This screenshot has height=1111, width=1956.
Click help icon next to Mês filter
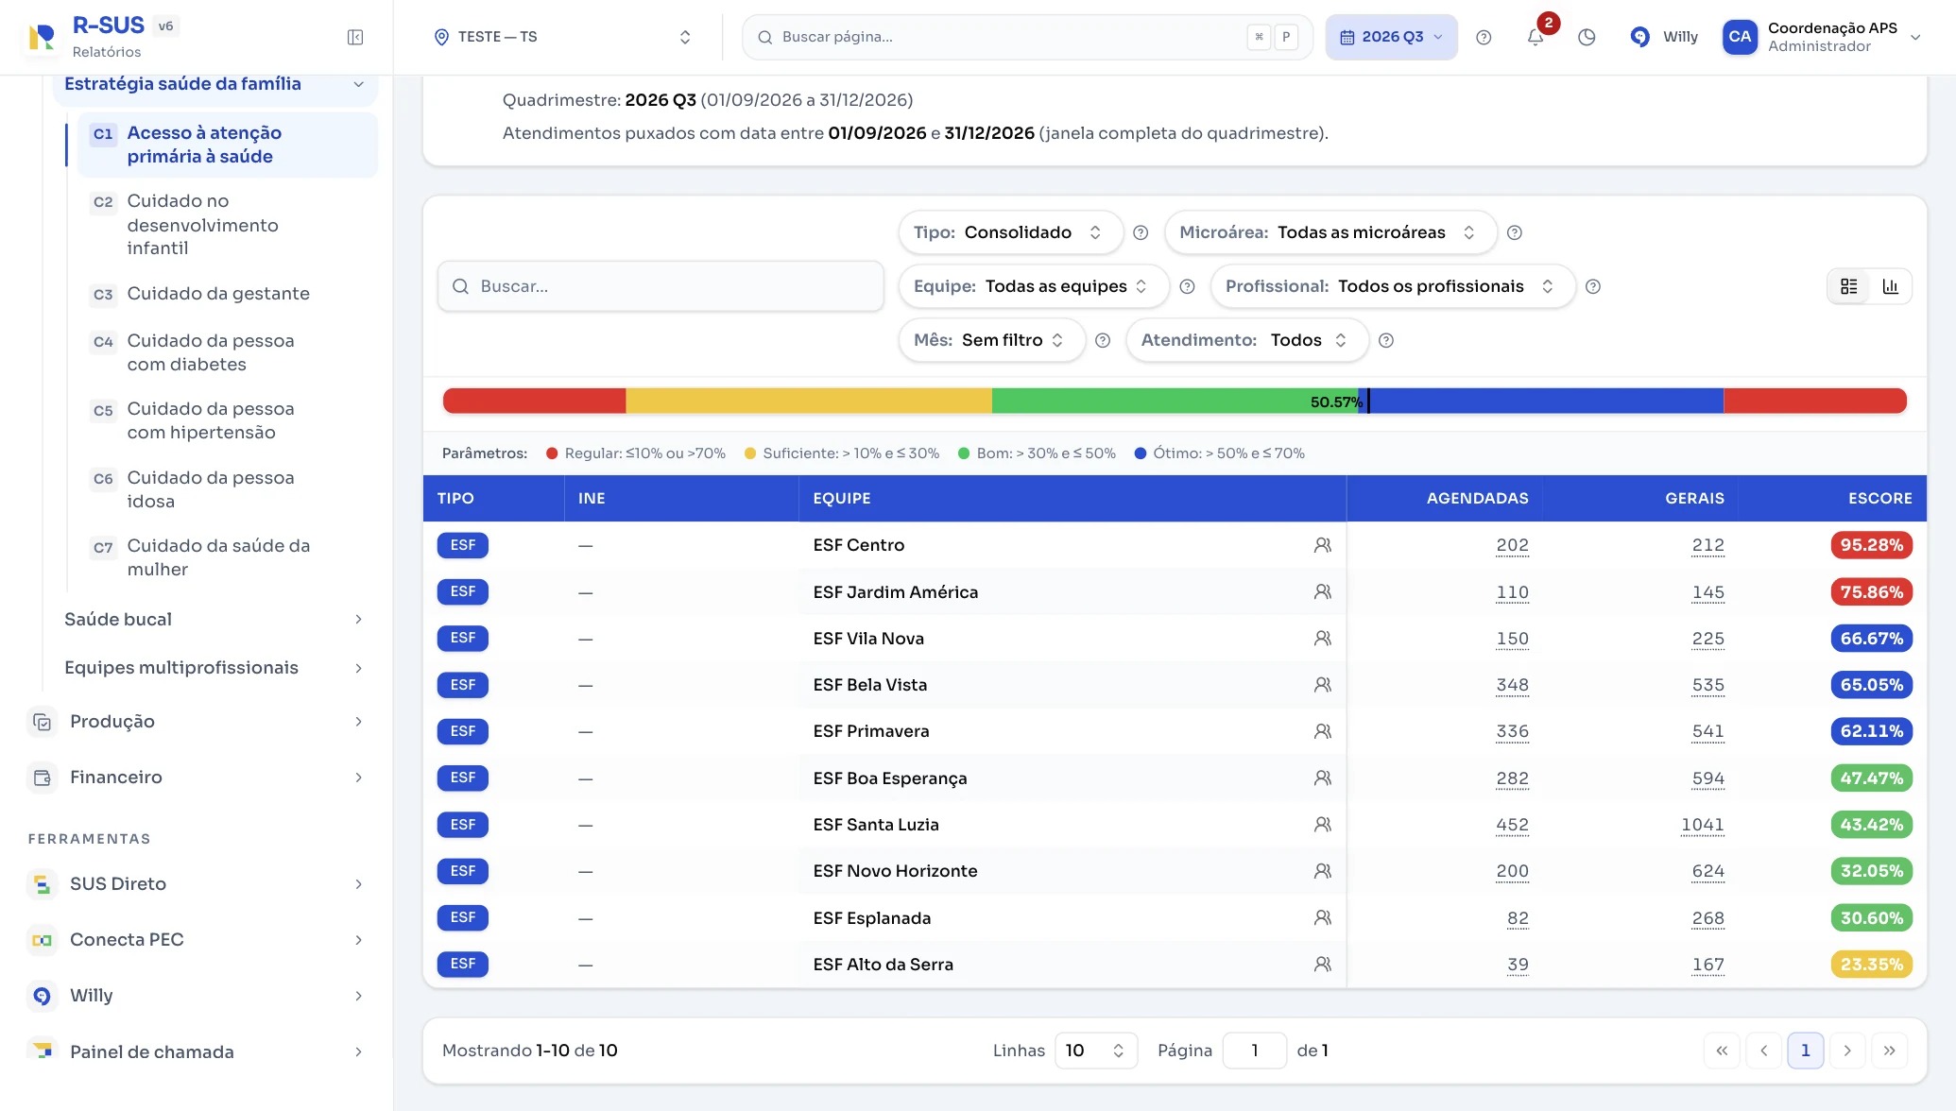click(x=1103, y=340)
